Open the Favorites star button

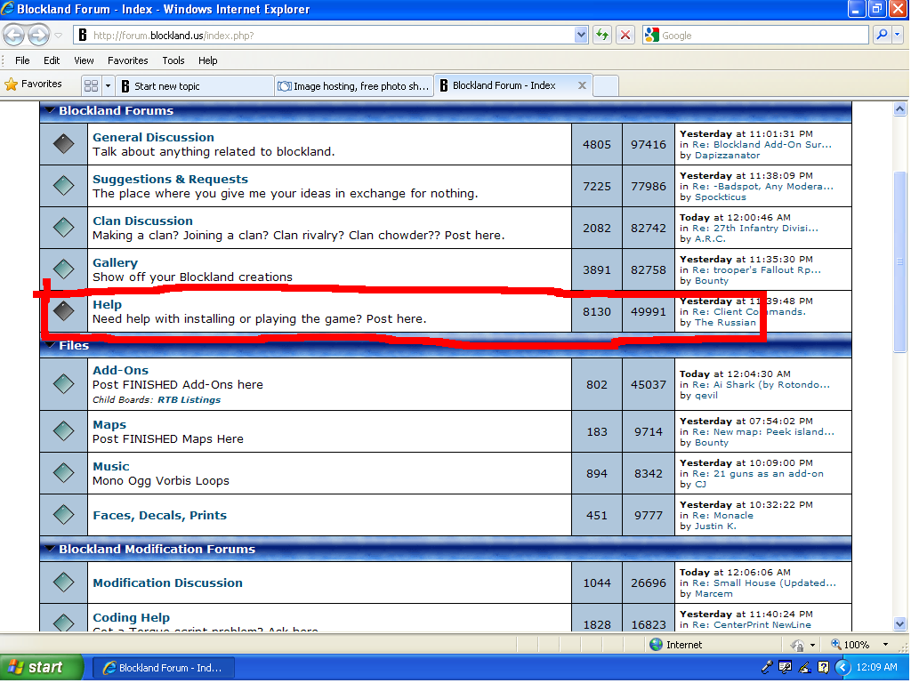[34, 84]
